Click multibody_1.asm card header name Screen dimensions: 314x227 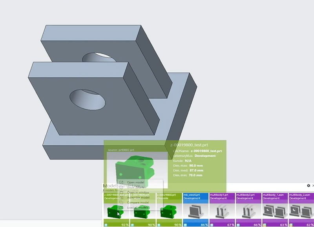[273, 195]
